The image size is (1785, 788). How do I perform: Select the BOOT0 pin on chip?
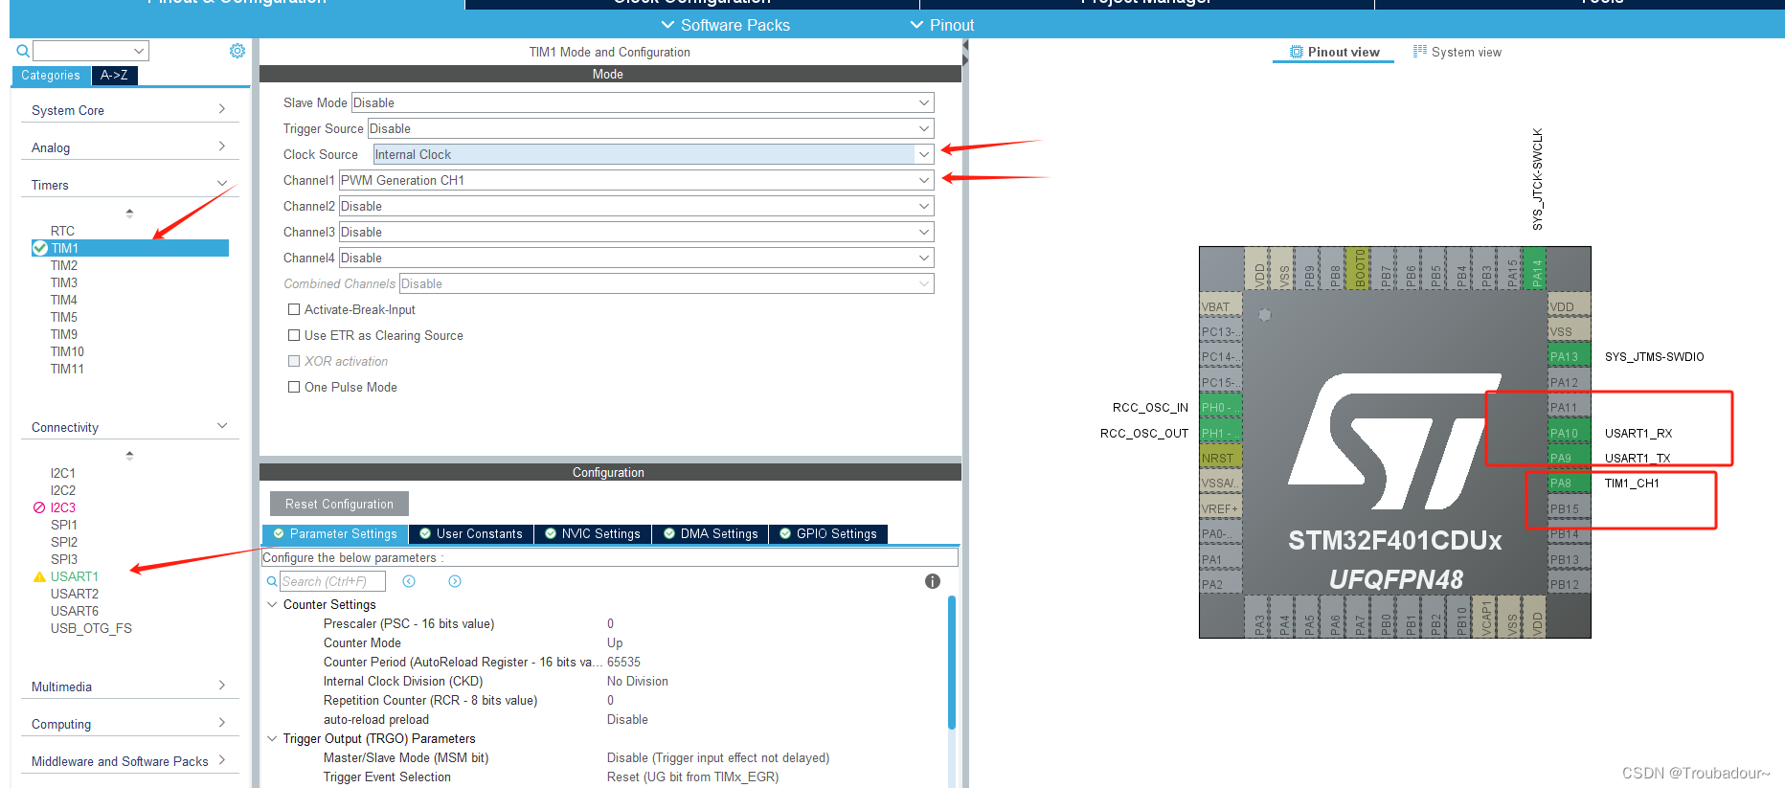click(x=1359, y=268)
